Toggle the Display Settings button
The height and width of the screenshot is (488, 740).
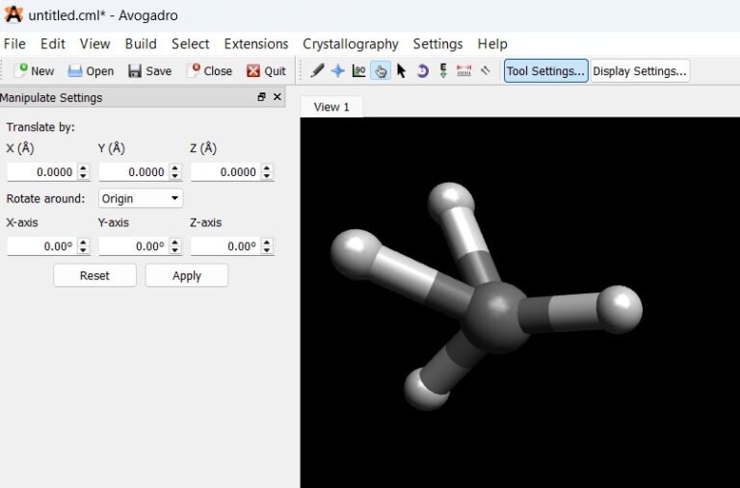pos(640,70)
